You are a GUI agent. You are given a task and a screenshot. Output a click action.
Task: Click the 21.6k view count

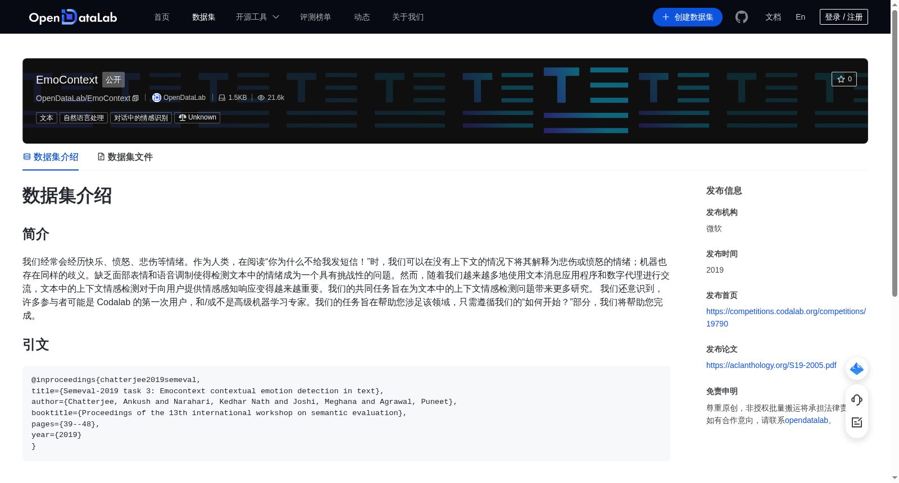276,98
